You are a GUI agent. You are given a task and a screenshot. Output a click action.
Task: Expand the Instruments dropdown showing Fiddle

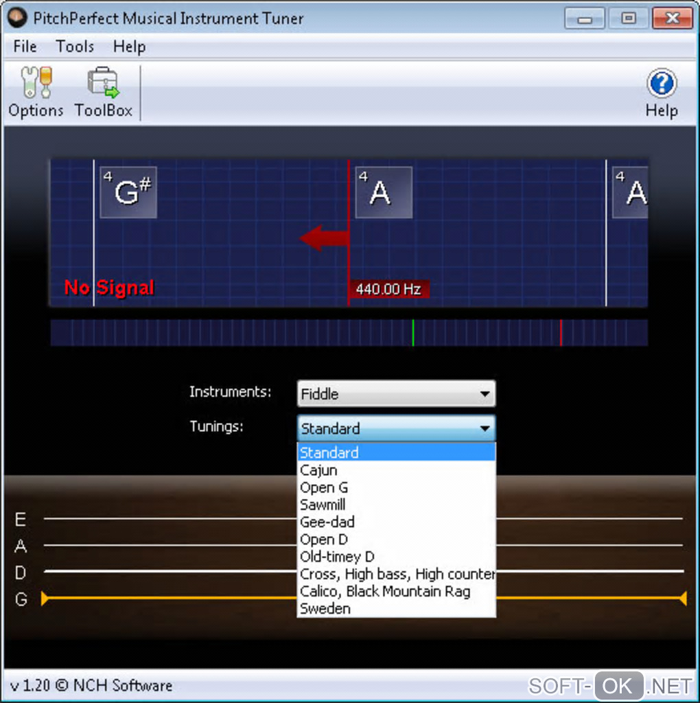[x=396, y=393]
